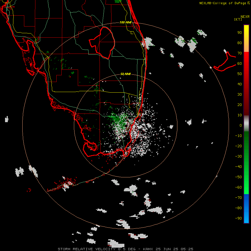Click the 80 value on velocity scale
Viewport: 251px width, 251px height.
click(240, 43)
